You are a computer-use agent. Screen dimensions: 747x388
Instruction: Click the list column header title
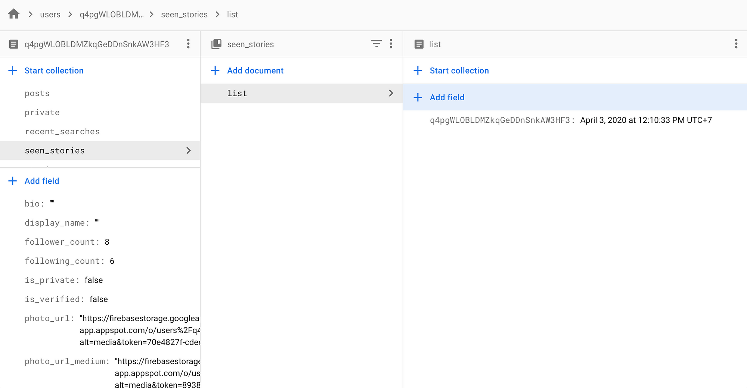435,44
